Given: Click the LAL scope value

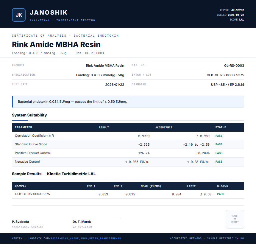Looking at the screenshot, I should click(x=242, y=20).
